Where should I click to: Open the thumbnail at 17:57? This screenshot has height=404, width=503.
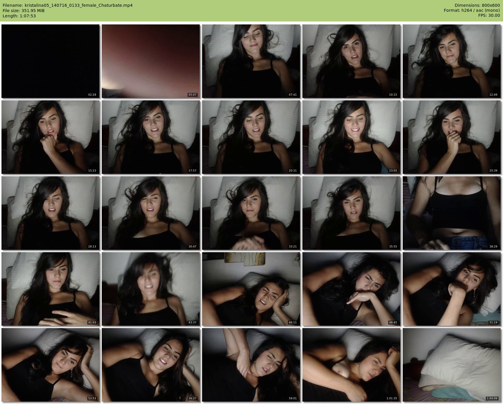(x=151, y=137)
